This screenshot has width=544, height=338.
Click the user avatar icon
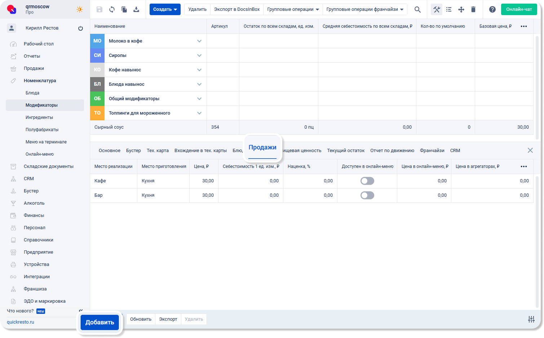click(x=12, y=28)
